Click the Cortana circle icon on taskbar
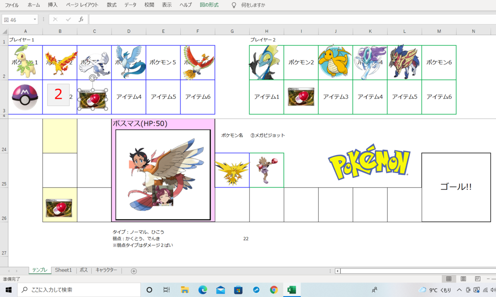This screenshot has height=297, width=496. (150, 290)
